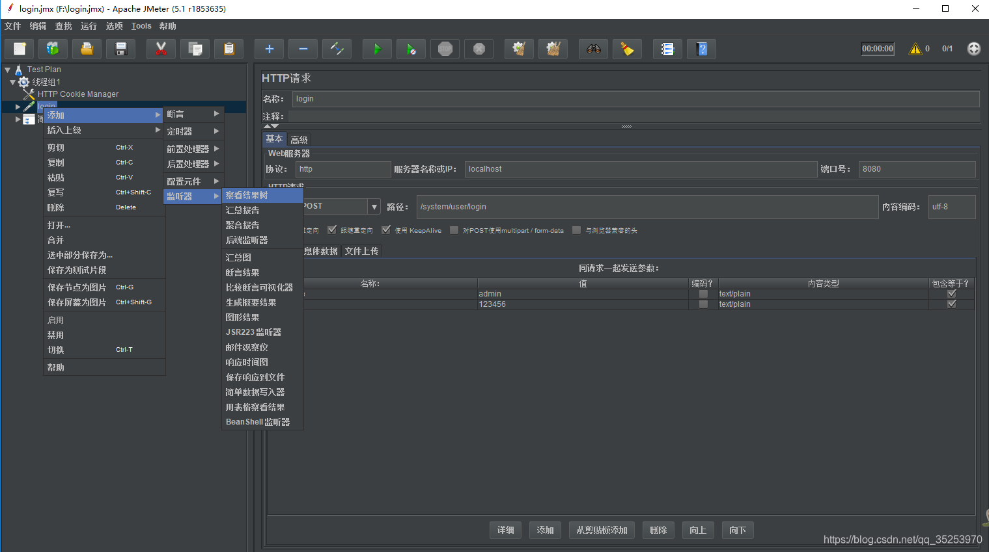The image size is (989, 552).
Task: Collapse the Test Plan tree node
Action: pos(8,70)
